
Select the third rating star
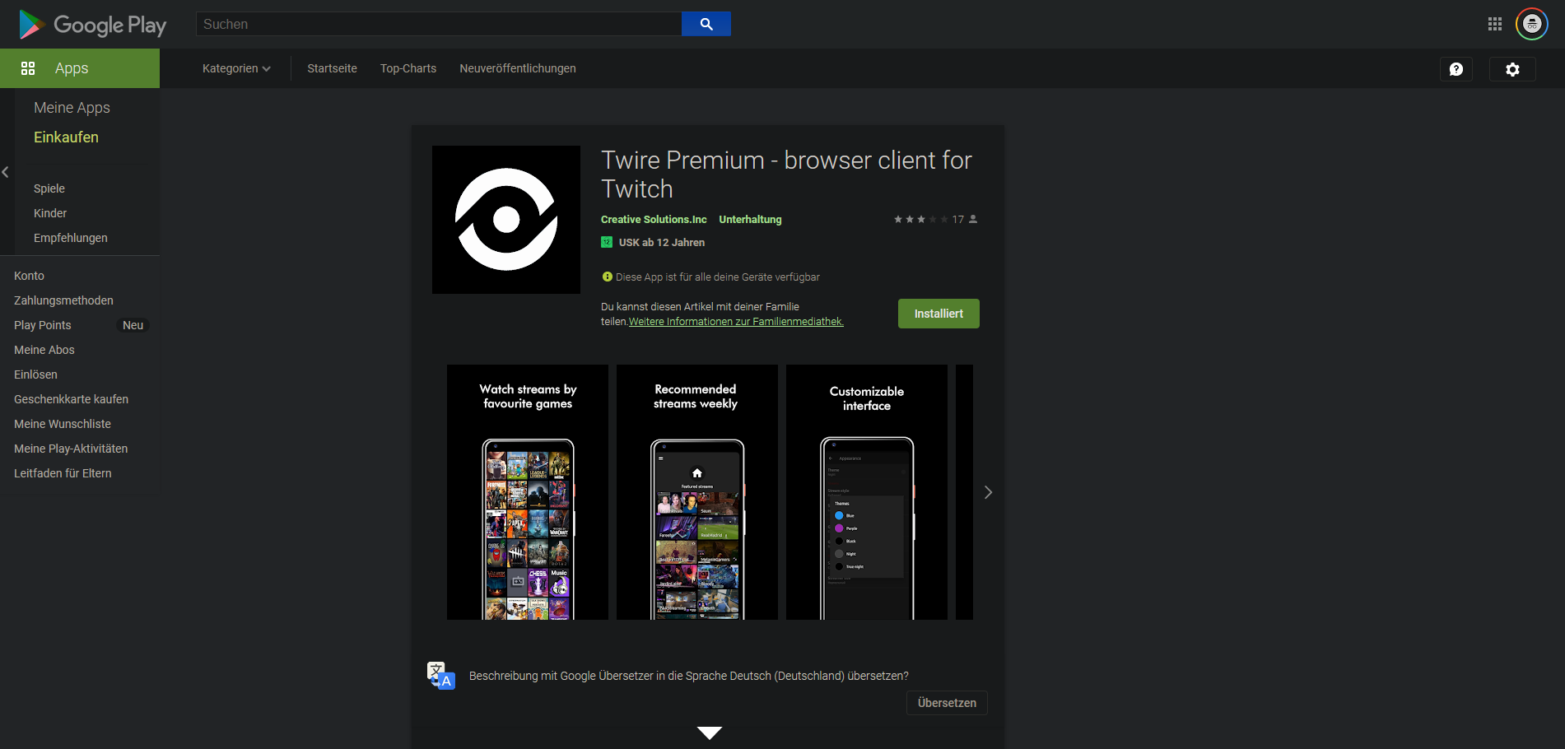(x=920, y=219)
